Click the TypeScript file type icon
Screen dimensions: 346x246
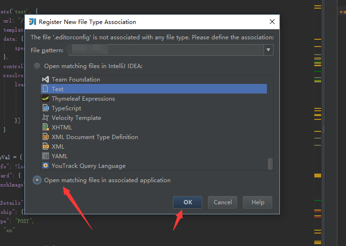tap(46, 108)
